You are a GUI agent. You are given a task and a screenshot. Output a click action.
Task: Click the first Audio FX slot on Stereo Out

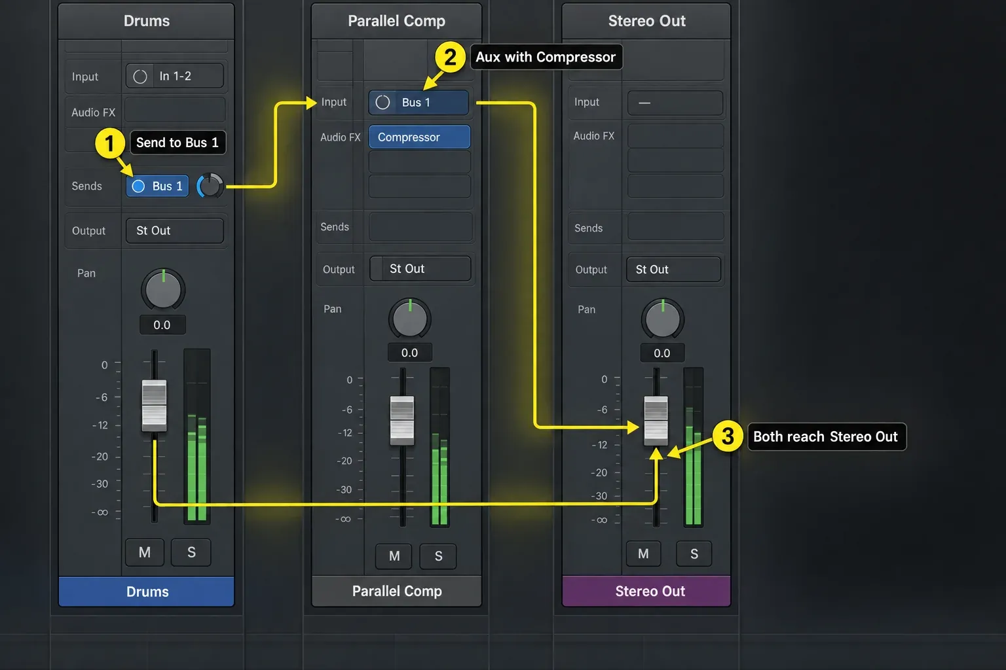pyautogui.click(x=676, y=136)
